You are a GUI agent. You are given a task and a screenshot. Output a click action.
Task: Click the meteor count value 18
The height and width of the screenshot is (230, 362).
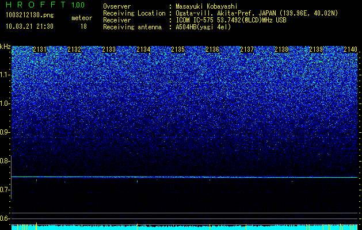(x=83, y=26)
